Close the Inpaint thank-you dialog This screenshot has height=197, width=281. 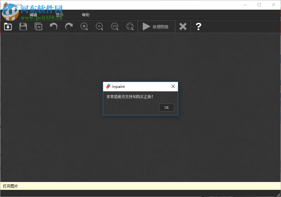(173, 86)
